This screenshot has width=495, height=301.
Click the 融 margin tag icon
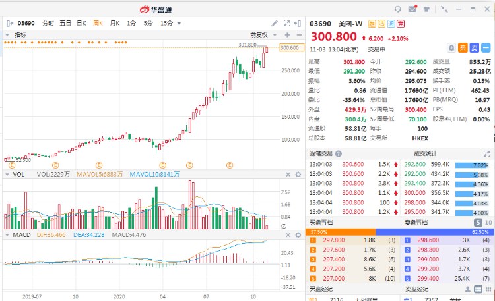point(372,24)
